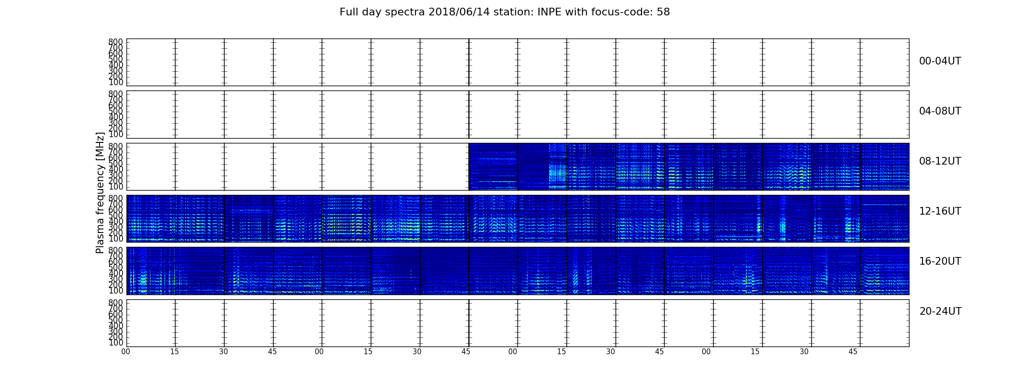Click the 100 tick label of the 04-08UT panel
This screenshot has height=385, width=1010.
[x=116, y=134]
